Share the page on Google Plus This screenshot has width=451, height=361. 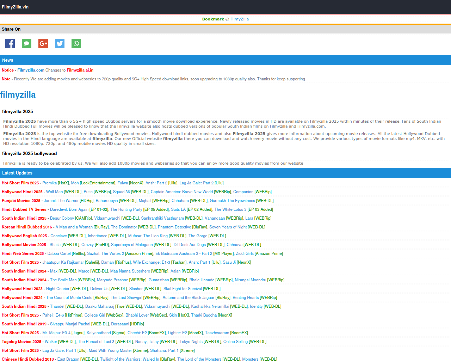pos(43,44)
